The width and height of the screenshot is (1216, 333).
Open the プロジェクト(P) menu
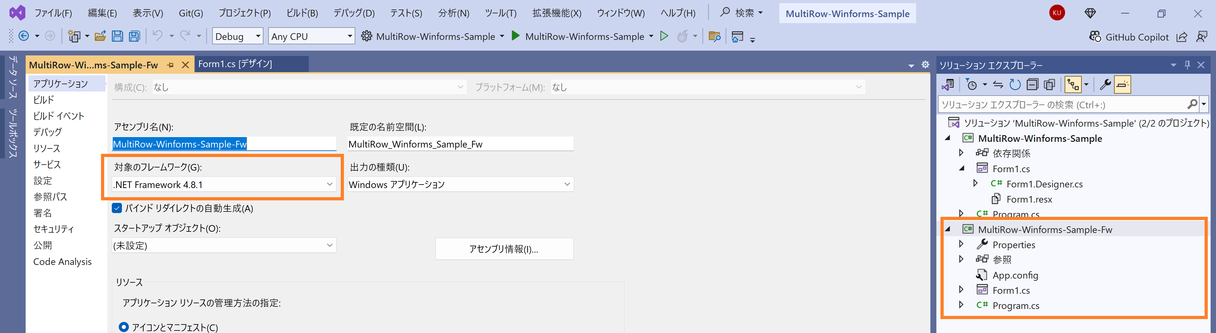pos(244,13)
